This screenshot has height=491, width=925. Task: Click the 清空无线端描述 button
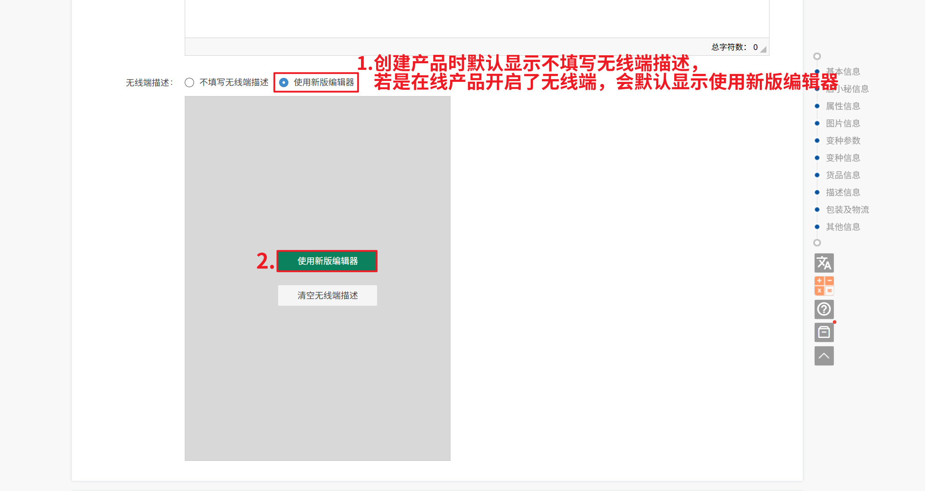(x=327, y=295)
